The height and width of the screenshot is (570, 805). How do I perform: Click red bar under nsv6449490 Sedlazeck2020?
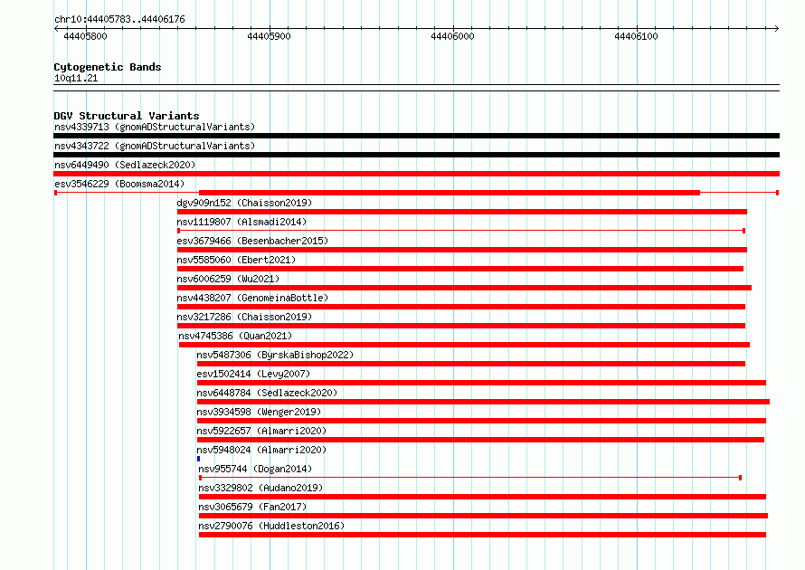(416, 174)
